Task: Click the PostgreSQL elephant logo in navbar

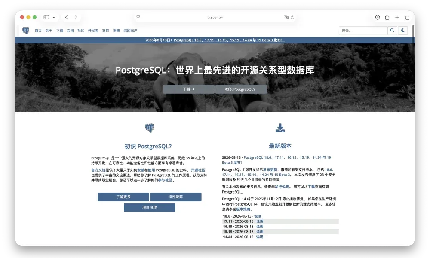Action: [26, 31]
